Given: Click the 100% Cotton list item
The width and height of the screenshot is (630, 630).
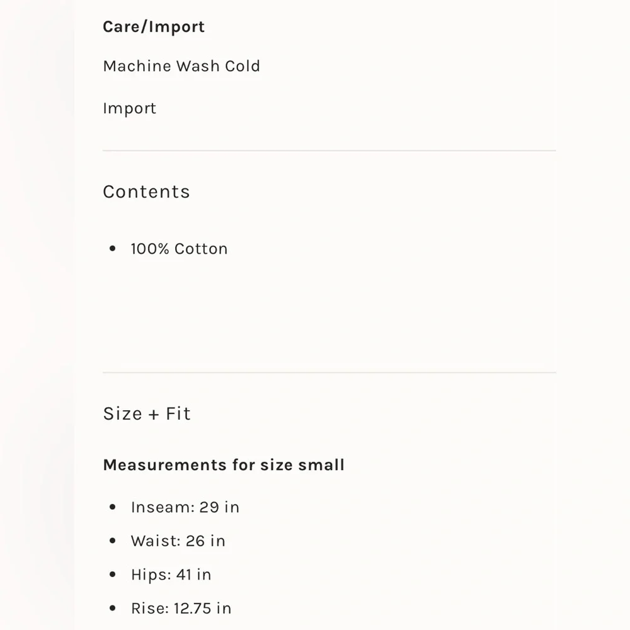Looking at the screenshot, I should pos(179,249).
